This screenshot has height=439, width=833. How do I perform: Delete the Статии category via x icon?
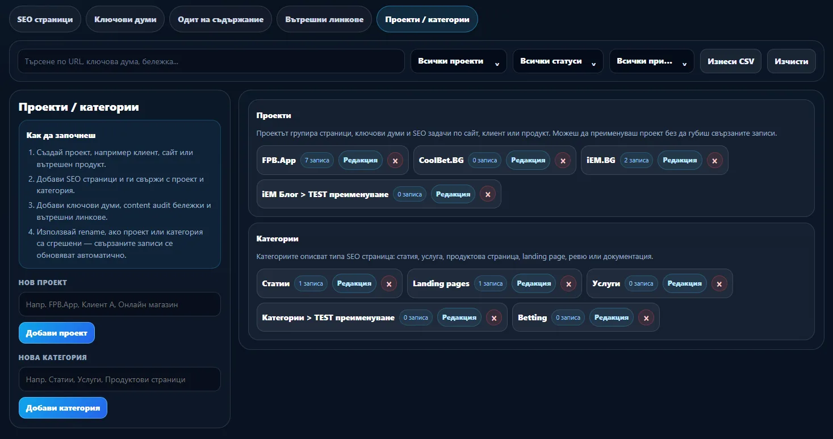389,283
